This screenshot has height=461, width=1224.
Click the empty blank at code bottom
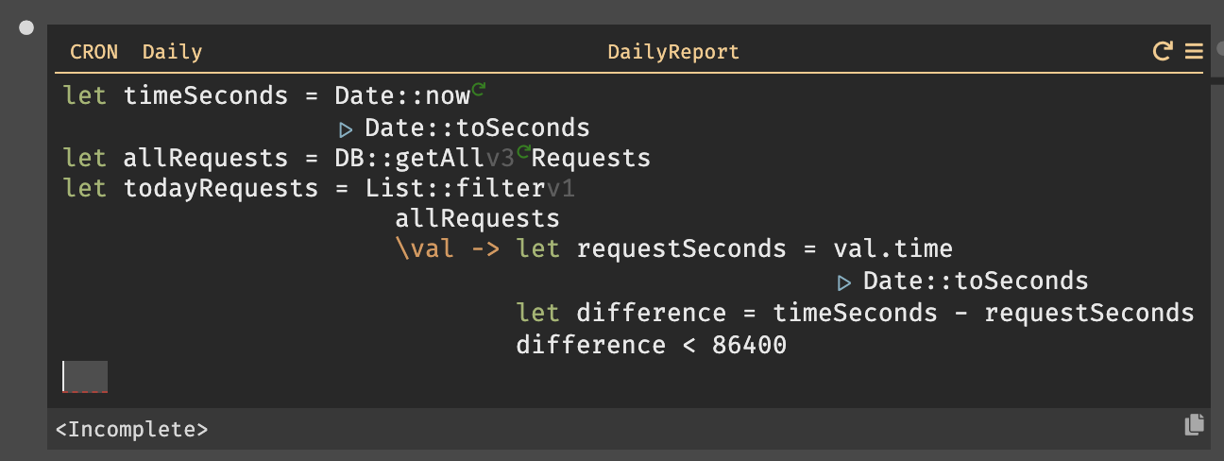point(85,376)
